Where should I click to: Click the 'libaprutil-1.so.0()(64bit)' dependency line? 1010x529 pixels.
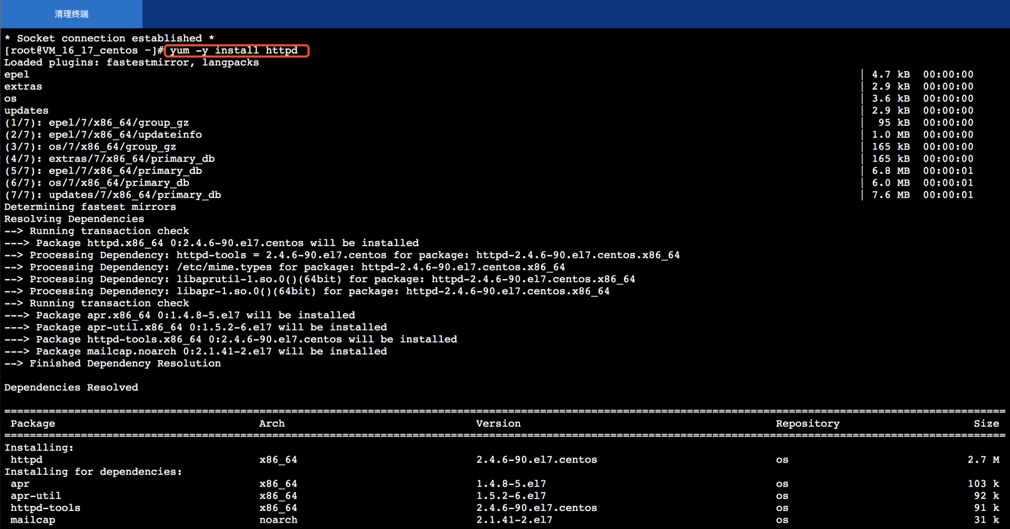[x=320, y=279]
